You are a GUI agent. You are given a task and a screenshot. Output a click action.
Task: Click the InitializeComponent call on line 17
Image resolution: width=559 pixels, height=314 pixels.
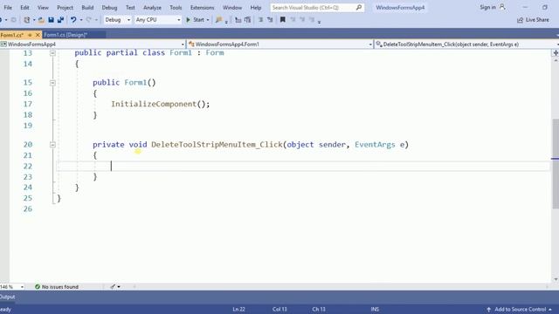154,104
